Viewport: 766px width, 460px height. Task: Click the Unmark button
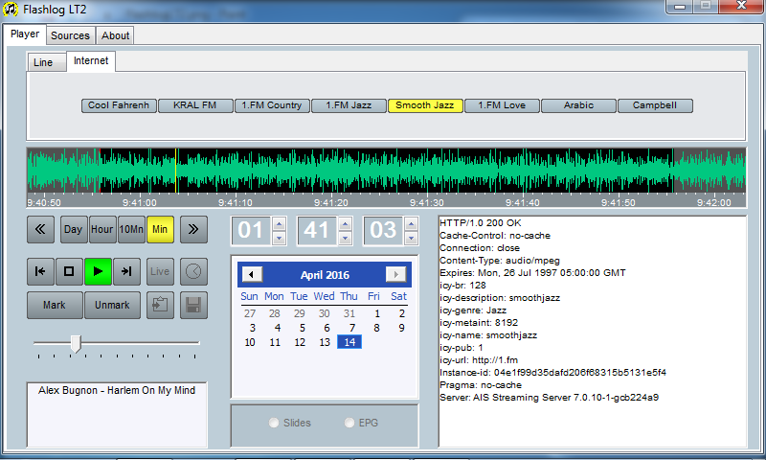coord(112,305)
